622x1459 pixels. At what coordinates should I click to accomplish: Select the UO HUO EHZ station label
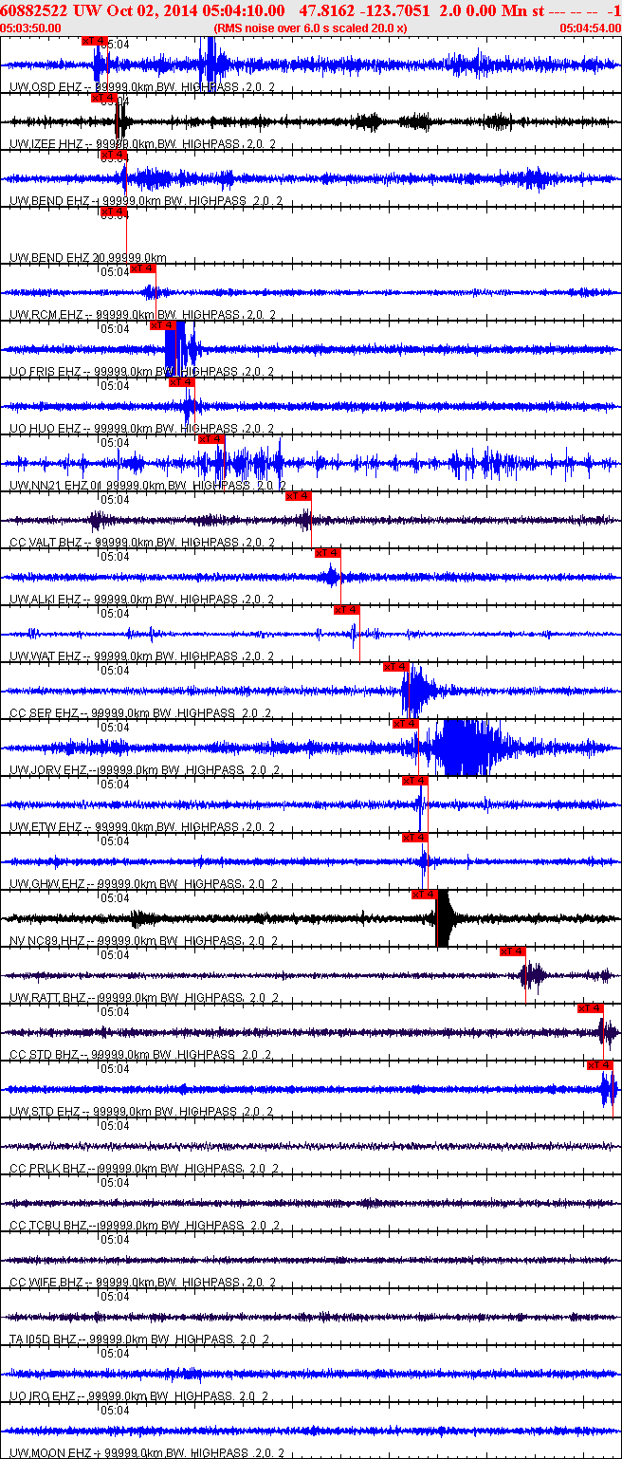point(142,429)
